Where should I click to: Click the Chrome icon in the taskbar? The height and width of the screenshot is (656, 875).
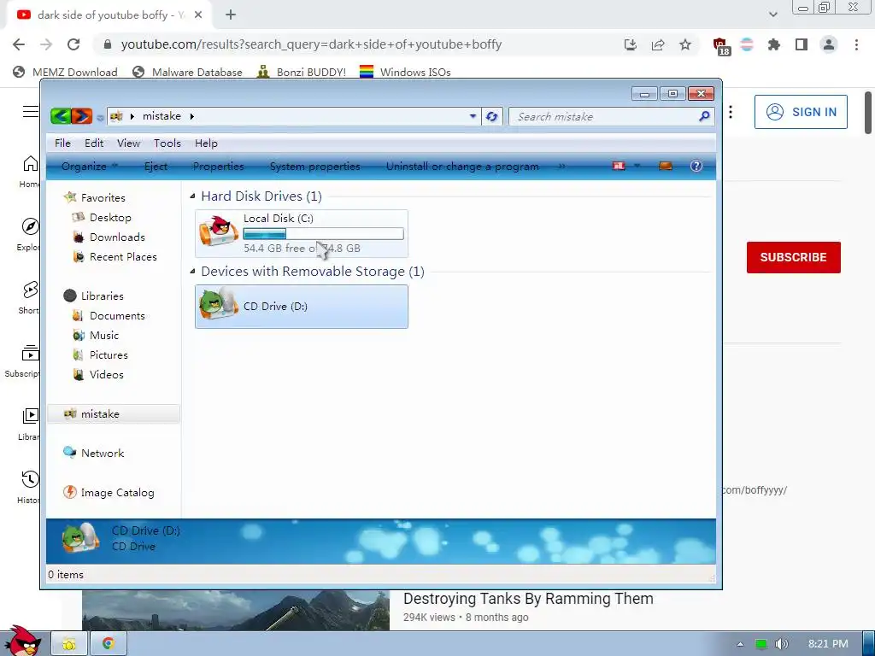(109, 644)
